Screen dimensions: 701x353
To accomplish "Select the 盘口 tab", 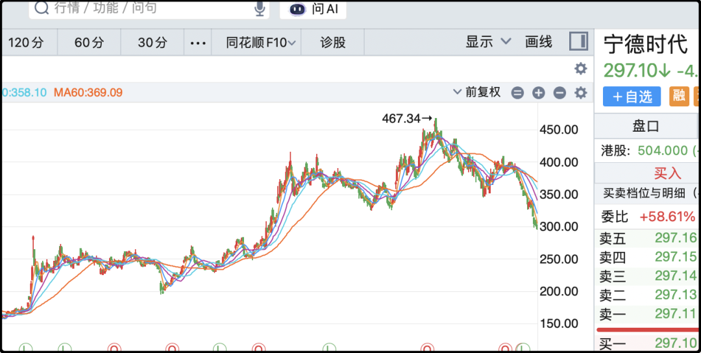I will coord(646,127).
